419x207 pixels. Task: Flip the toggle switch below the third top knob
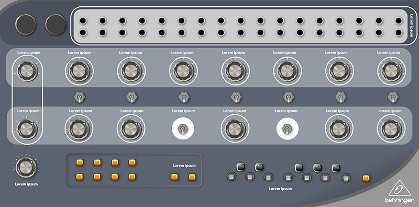click(x=132, y=97)
